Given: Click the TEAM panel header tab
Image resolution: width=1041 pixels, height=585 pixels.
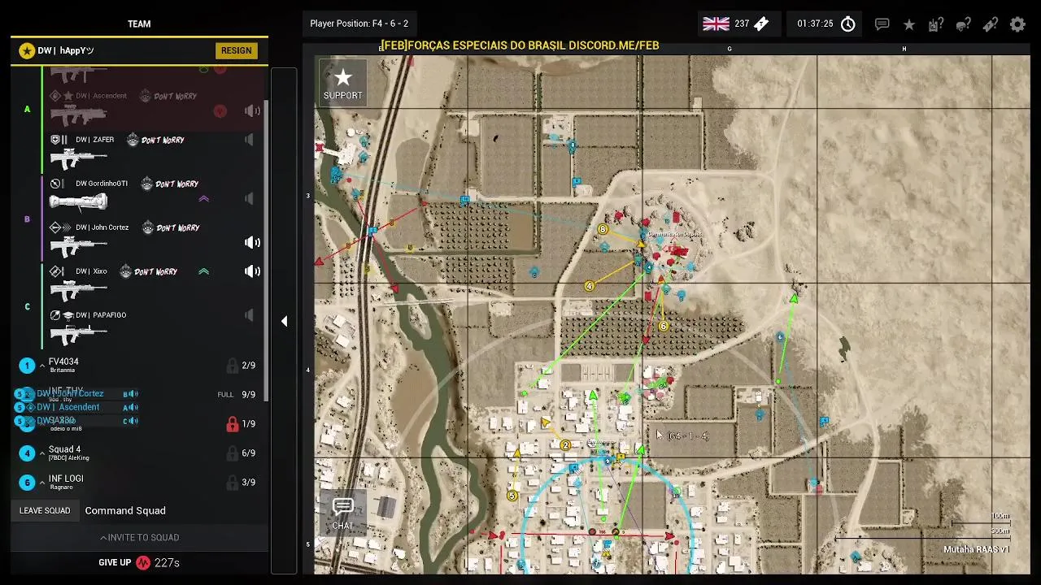Looking at the screenshot, I should [139, 24].
